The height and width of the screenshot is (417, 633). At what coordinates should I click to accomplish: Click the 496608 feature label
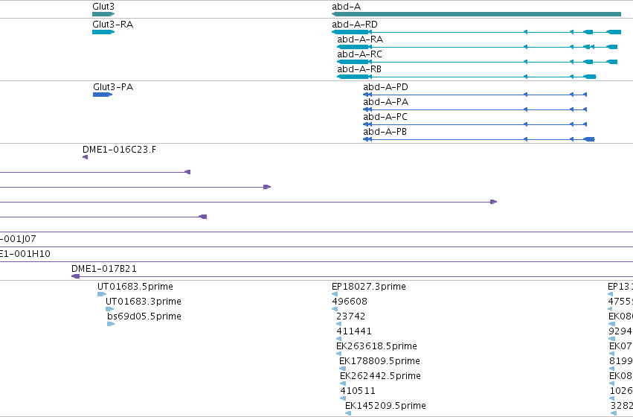(x=350, y=302)
